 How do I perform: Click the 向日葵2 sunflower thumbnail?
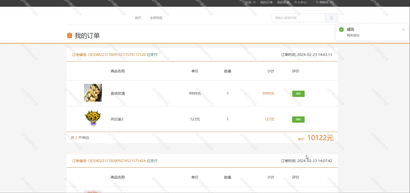pos(93,119)
